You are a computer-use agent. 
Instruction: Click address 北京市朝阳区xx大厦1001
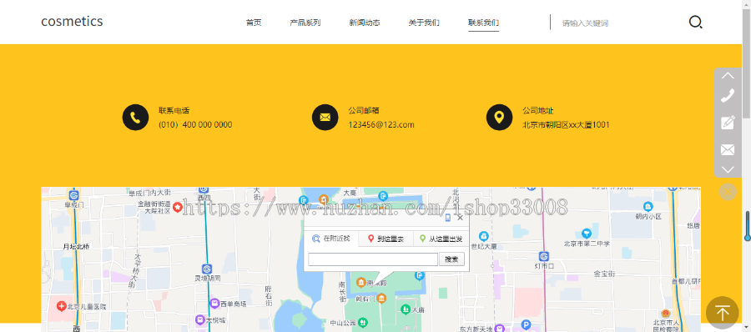point(566,125)
